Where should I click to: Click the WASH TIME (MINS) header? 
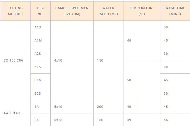tap(175, 11)
